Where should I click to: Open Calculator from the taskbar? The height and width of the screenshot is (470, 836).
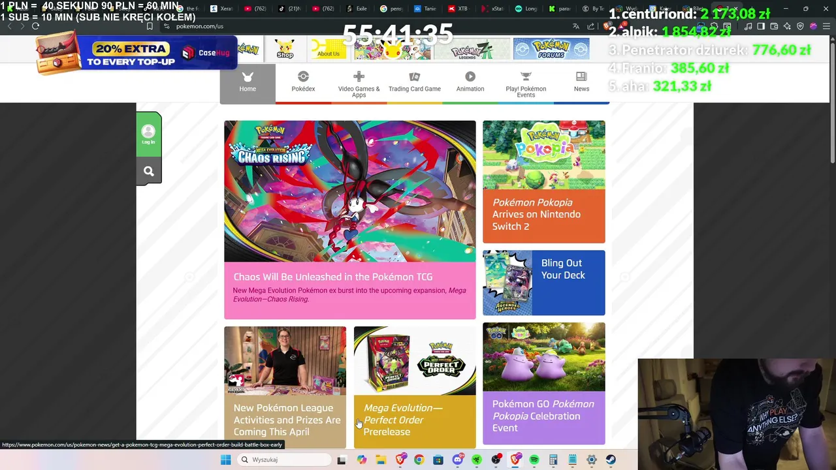pyautogui.click(x=553, y=460)
